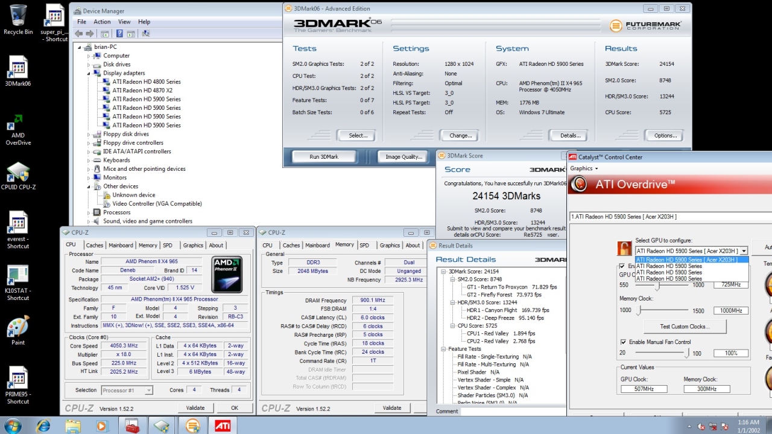The image size is (772, 434).
Task: Click the Image Quality... button
Action: (403, 157)
